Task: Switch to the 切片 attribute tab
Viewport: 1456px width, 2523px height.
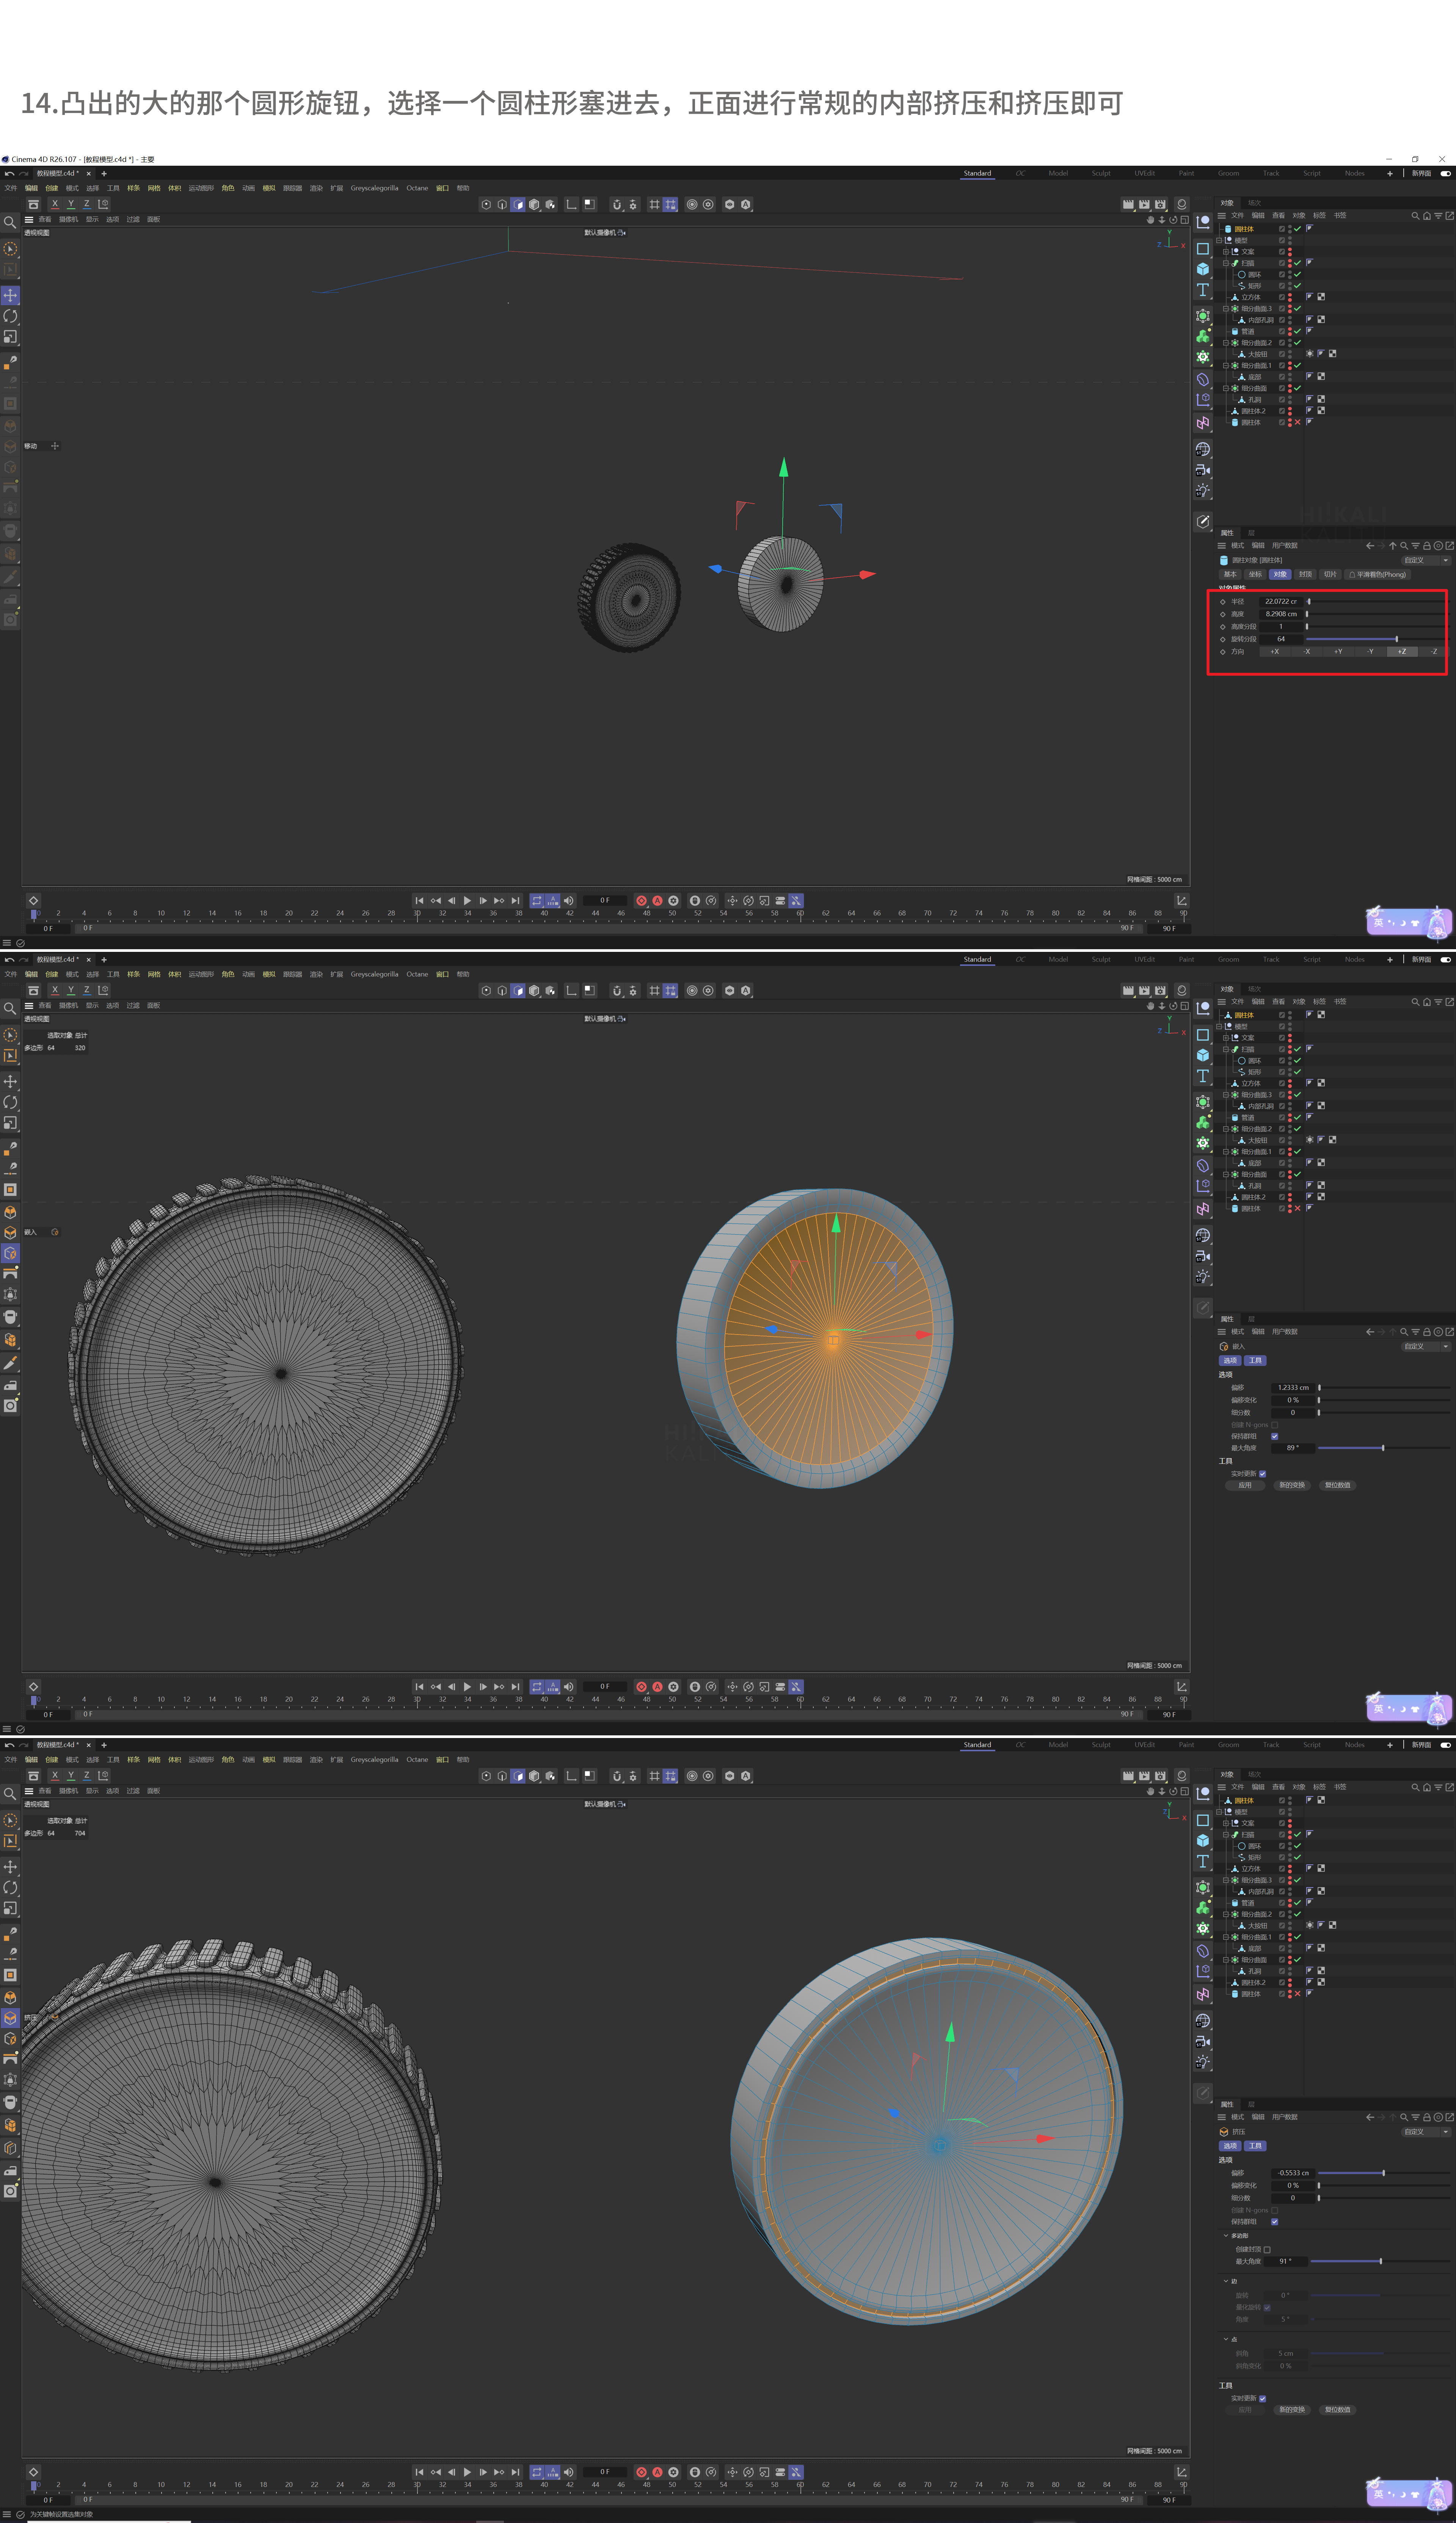Action: click(x=1330, y=575)
